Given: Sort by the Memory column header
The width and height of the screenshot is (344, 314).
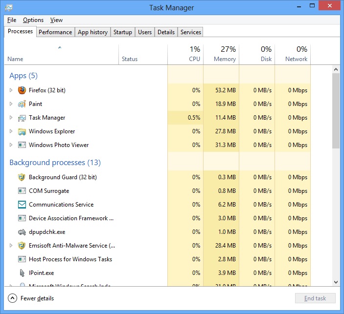Looking at the screenshot, I should (x=221, y=55).
